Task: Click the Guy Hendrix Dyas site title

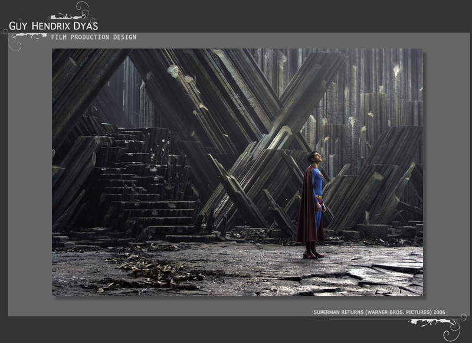Action: (x=54, y=26)
